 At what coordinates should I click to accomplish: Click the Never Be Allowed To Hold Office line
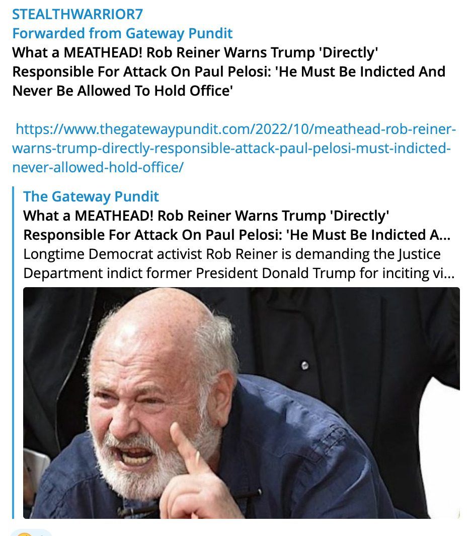pyautogui.click(x=122, y=91)
